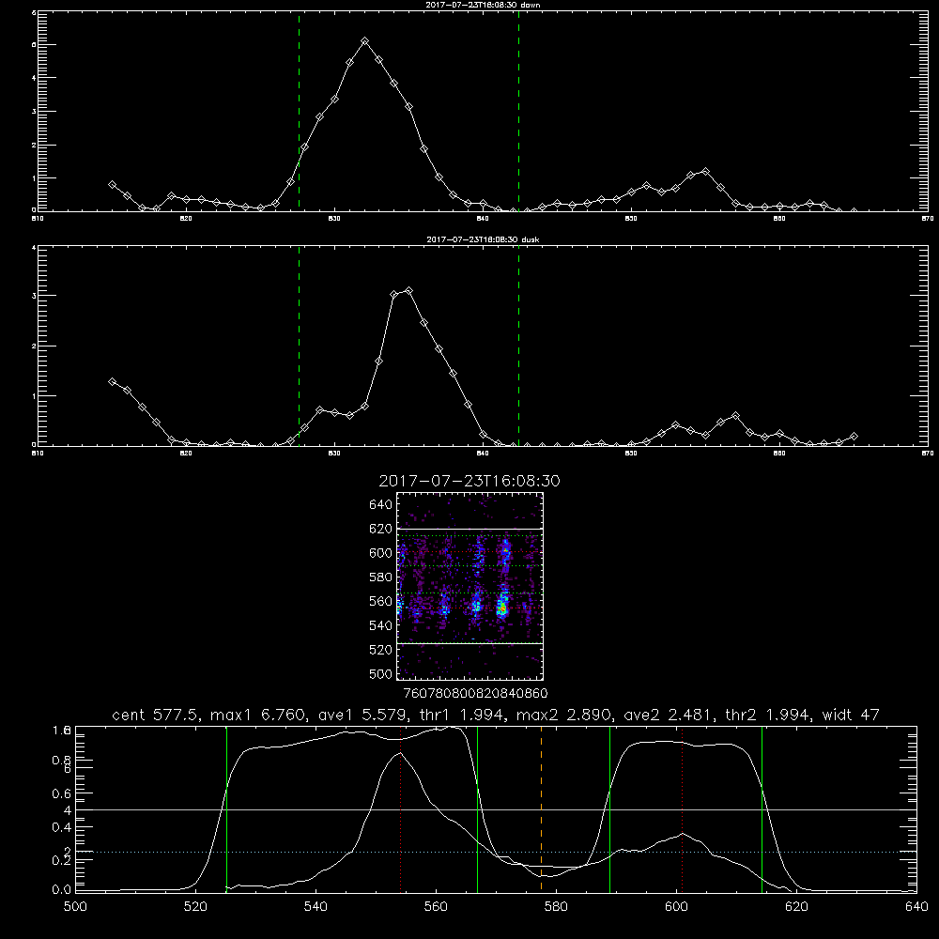
Task: Click the upper solid white line in spectrogram
Action: click(469, 529)
